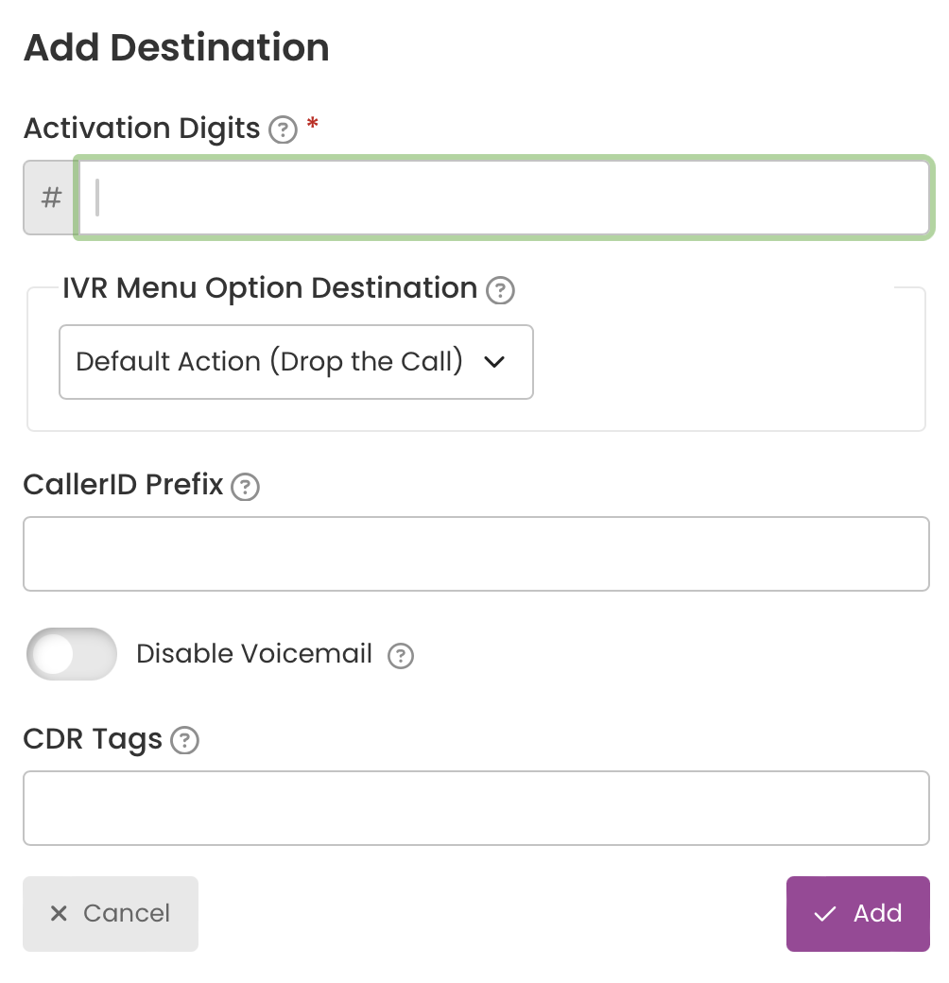Screen dimensions: 949x983
Task: Open the IVR Menu Option Destination help icon
Action: click(500, 290)
